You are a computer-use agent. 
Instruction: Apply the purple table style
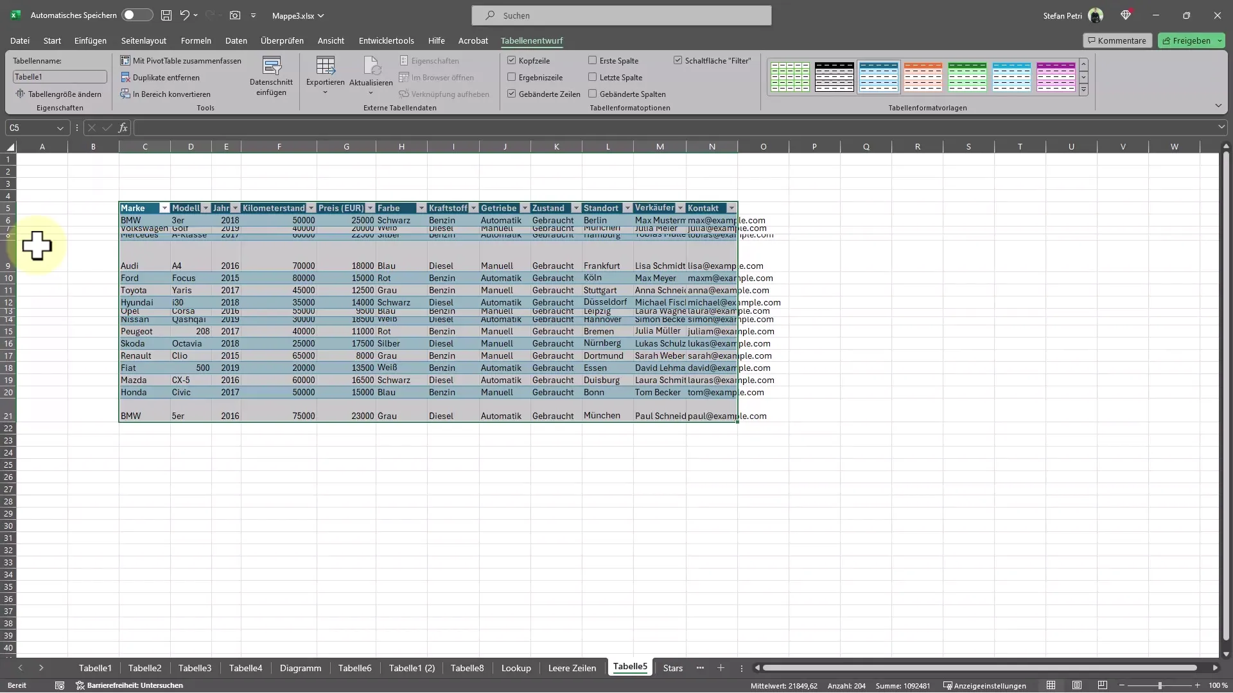click(1056, 77)
